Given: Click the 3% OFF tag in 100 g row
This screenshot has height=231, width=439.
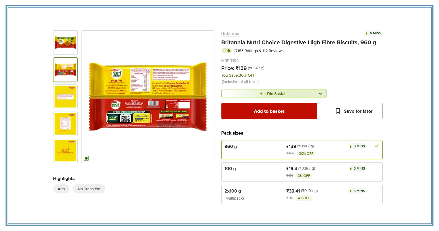Looking at the screenshot, I should coord(304,176).
